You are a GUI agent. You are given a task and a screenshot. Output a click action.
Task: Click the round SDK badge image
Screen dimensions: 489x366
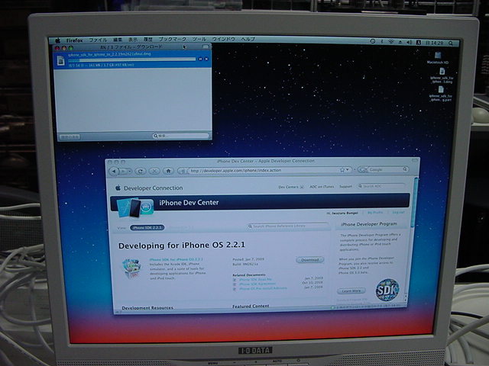(387, 290)
